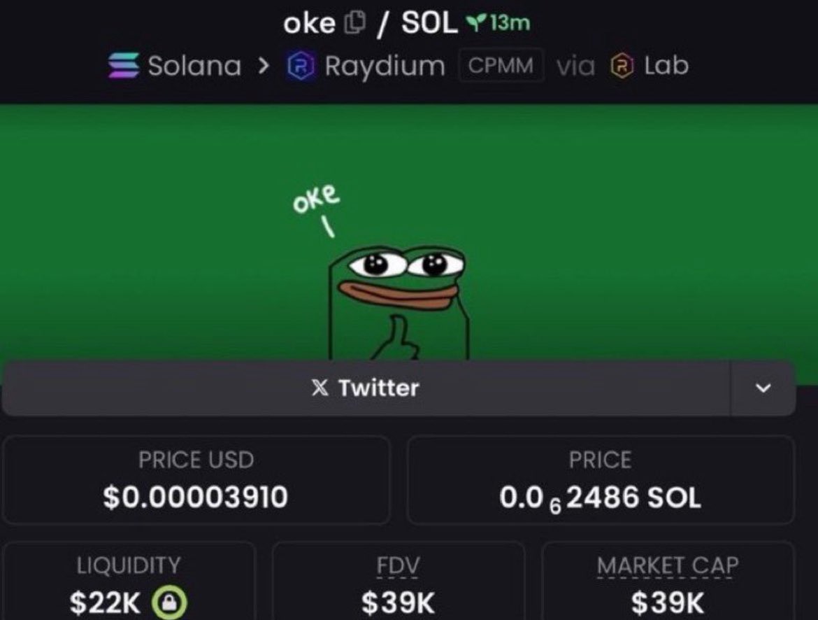Viewport: 818px width, 620px height.
Task: Click the SOL quote token label
Action: 429,23
